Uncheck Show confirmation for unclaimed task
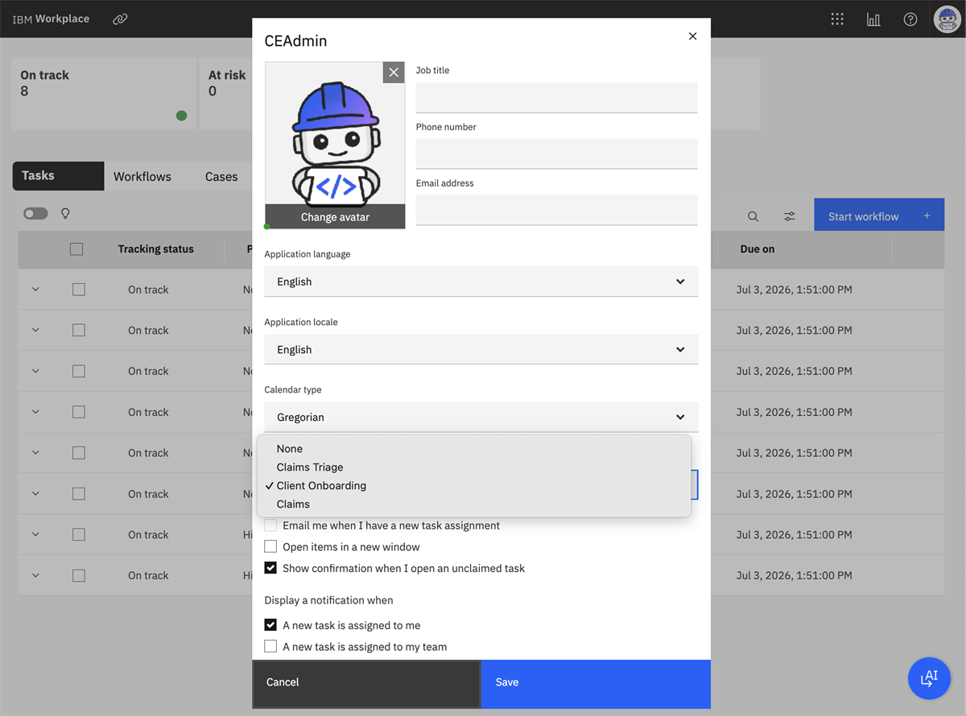 (x=270, y=568)
